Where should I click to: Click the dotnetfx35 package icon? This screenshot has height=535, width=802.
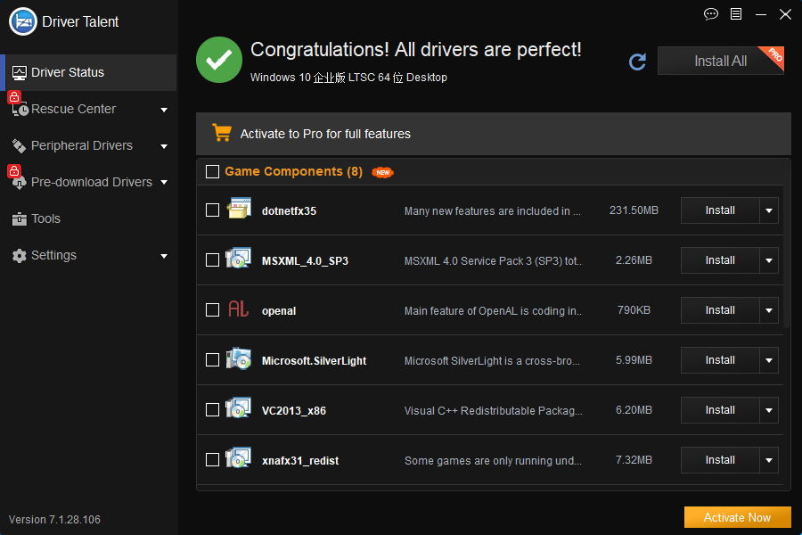(x=239, y=210)
